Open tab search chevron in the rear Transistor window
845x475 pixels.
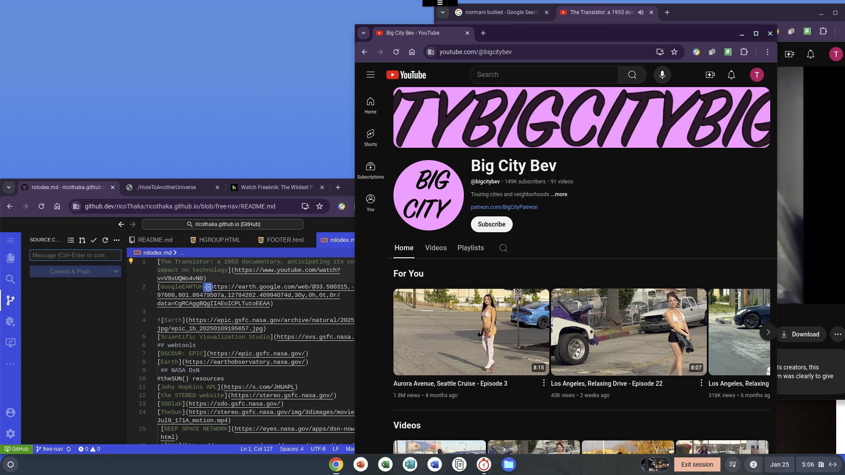pos(443,12)
